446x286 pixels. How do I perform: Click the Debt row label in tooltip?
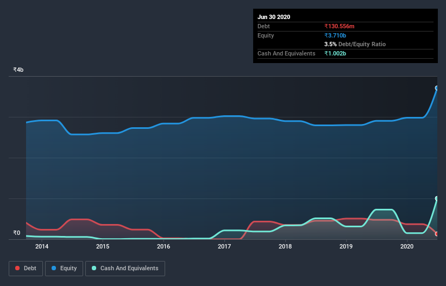[263, 27]
